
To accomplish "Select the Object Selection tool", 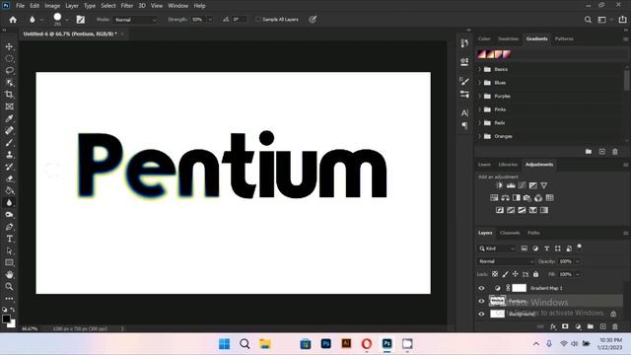I will (x=9, y=83).
